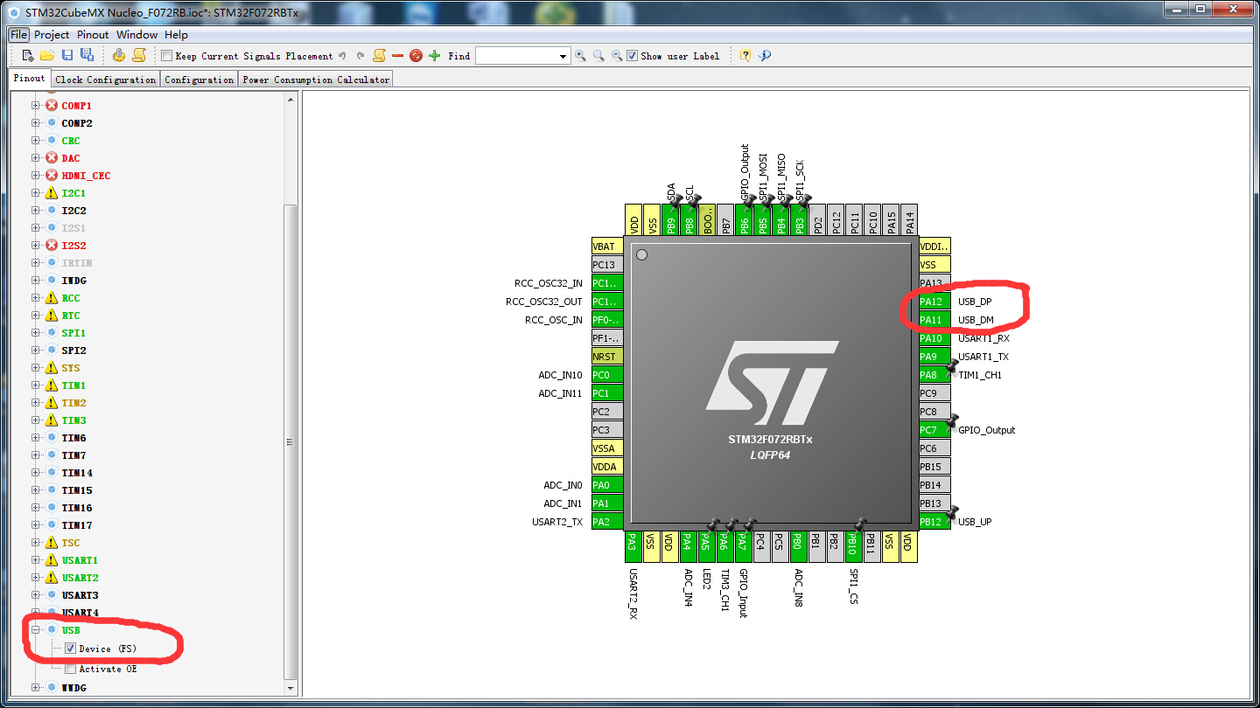Screen dimensions: 1260x708
Task: Click the PA11 pin on the chip
Action: coord(934,320)
